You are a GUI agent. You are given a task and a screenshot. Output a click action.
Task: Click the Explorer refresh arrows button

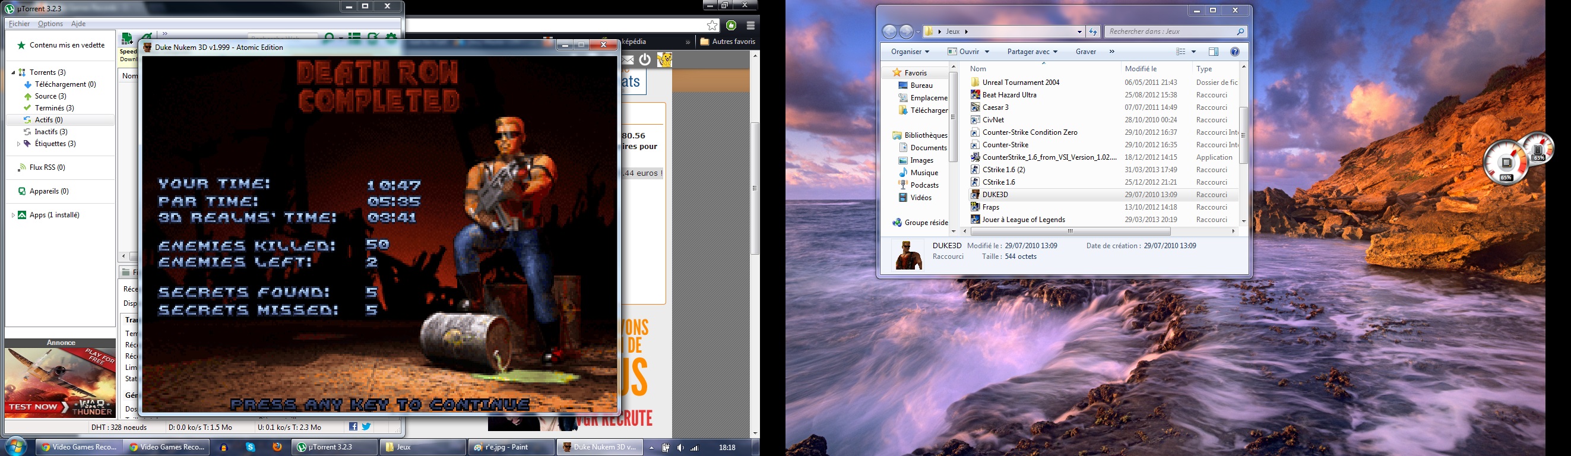click(1093, 31)
